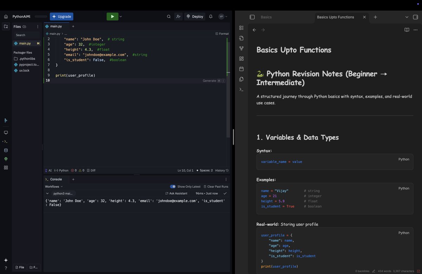The height and width of the screenshot is (274, 422).
Task: Run the project with green play button
Action: (112, 17)
